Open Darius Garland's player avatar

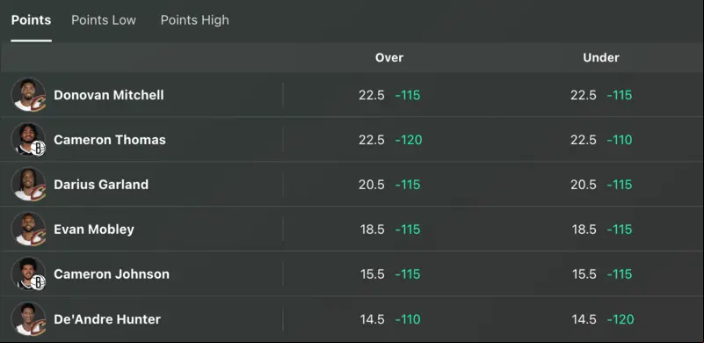click(x=28, y=185)
